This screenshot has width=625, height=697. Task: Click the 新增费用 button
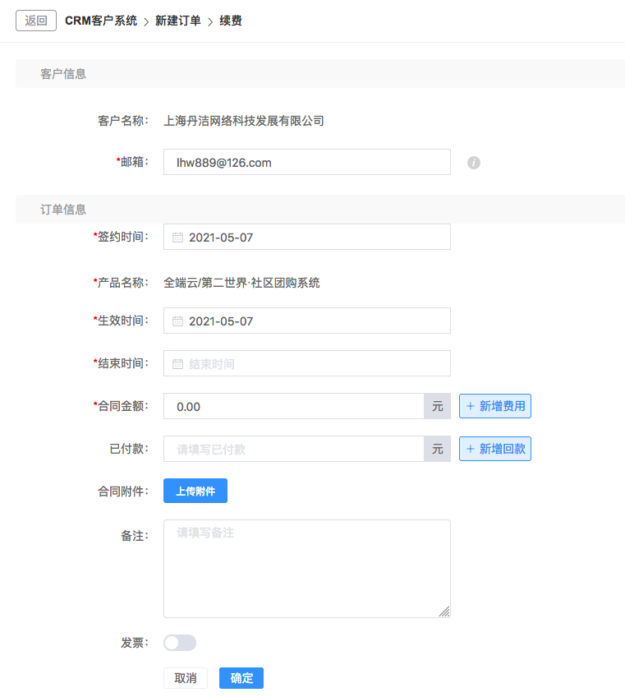[x=495, y=406]
